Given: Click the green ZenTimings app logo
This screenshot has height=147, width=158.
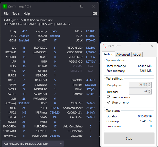Looking at the screenshot, I should pos(4,6).
